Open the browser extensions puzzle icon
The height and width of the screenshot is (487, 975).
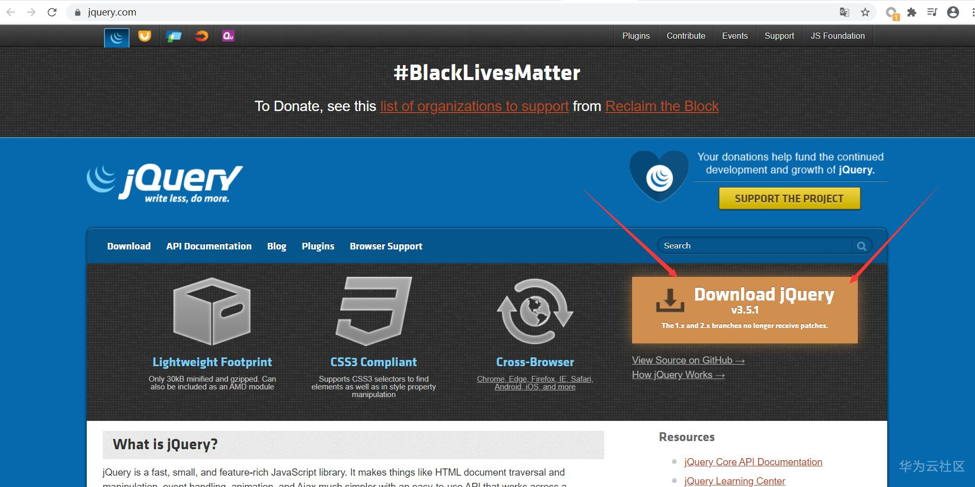pyautogui.click(x=912, y=12)
